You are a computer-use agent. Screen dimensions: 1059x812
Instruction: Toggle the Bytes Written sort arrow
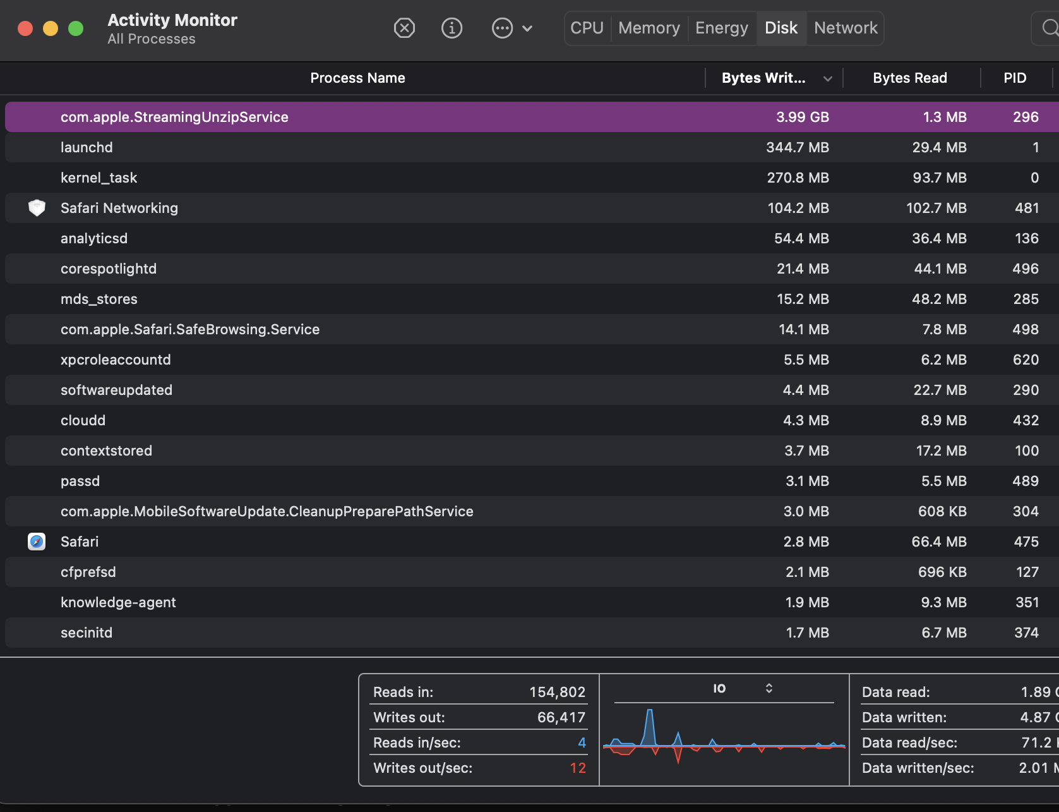point(827,78)
